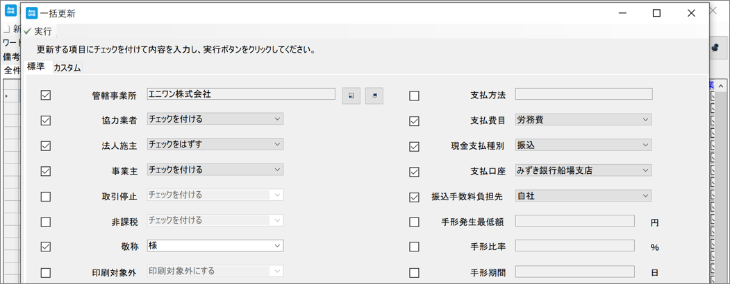
Task: Click the second icon button beside 管轄事業所
Action: tap(374, 96)
